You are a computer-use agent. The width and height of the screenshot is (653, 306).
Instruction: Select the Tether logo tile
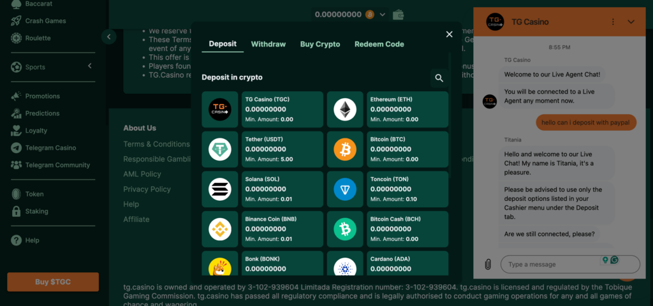click(220, 149)
